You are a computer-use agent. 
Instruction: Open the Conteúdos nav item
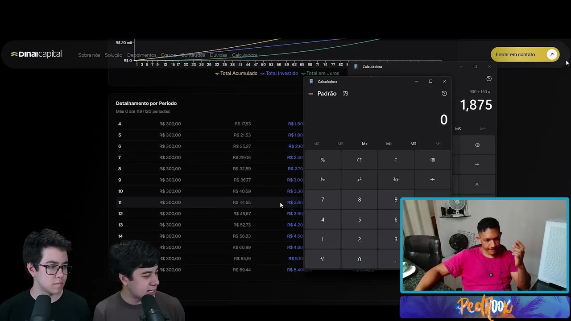[x=193, y=55]
